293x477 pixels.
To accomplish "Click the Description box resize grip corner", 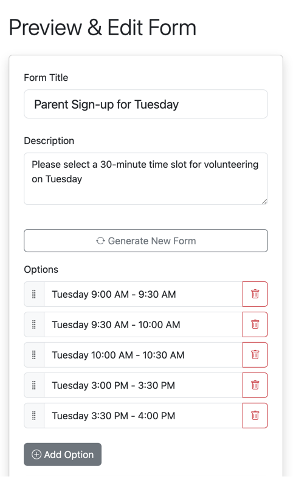I will click(264, 201).
